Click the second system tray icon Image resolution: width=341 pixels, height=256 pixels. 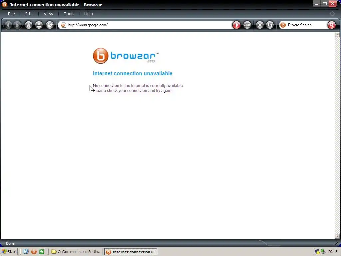click(x=323, y=252)
